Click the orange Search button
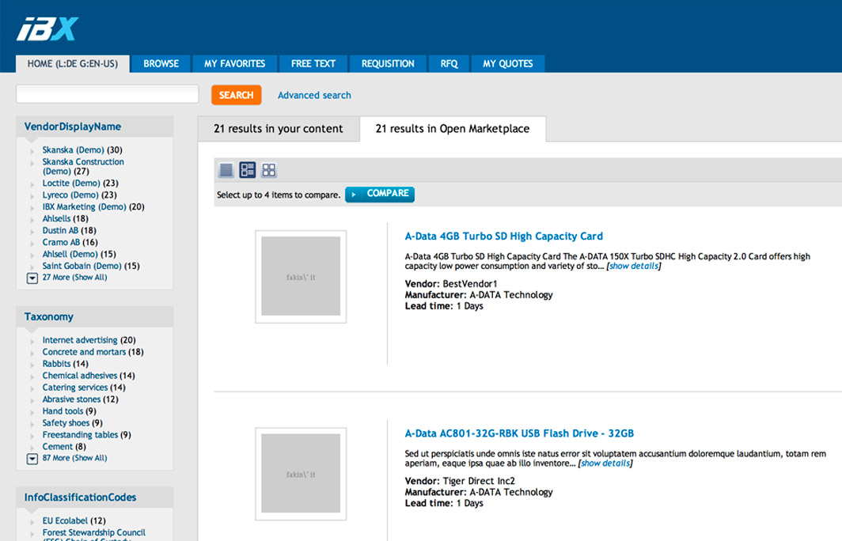Screen dimensions: 842x541 (x=237, y=95)
